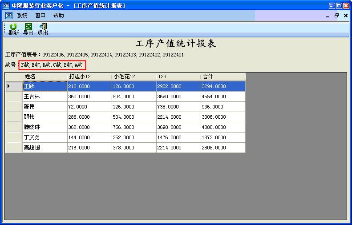Click the title bar application icon
This screenshot has width=352, height=225.
6,5
